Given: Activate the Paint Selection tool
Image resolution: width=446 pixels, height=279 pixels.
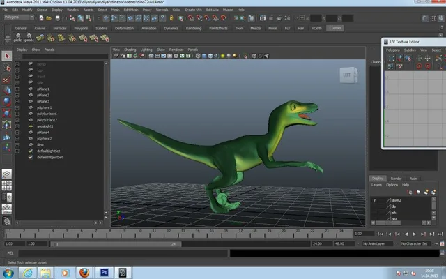Looking at the screenshot, I should 7,79.
